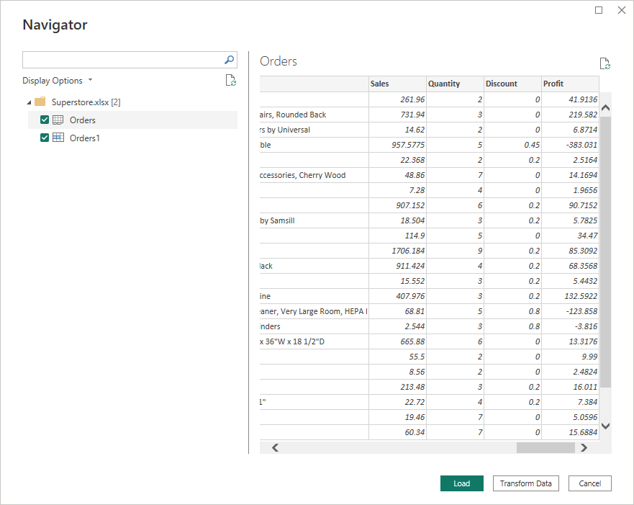Screen dimensions: 634x505
Task: Select the Orders1 tree item
Action: 84,138
